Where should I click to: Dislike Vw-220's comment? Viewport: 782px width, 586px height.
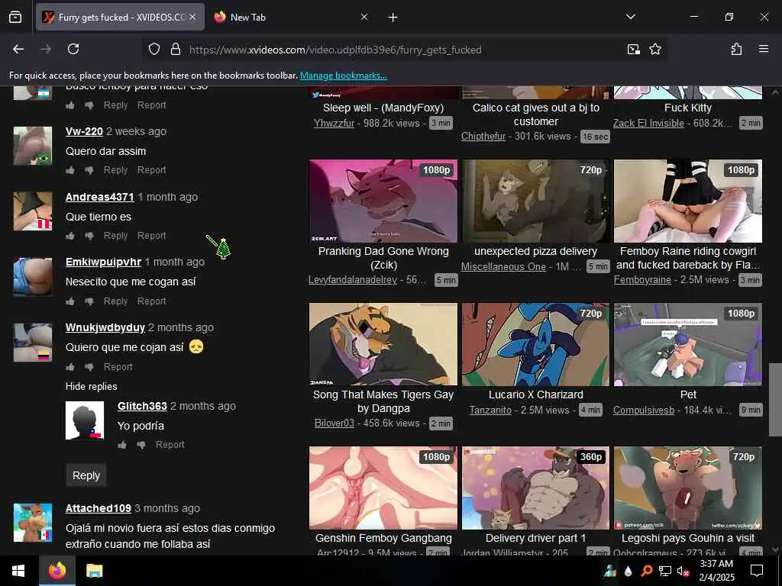pyautogui.click(x=89, y=170)
